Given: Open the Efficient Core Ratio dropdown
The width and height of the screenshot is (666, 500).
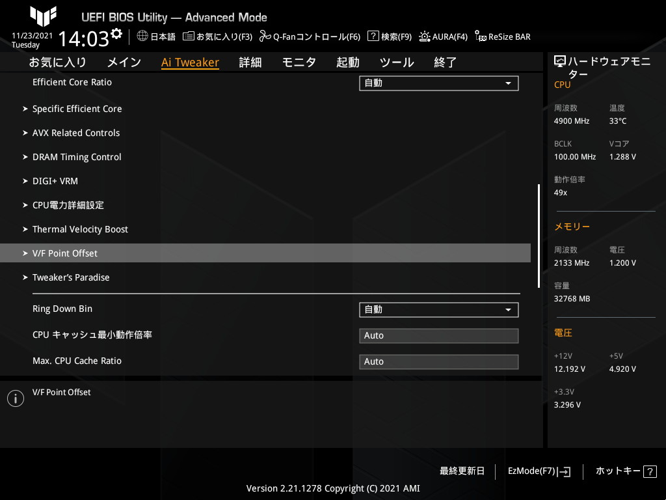Looking at the screenshot, I should click(x=439, y=83).
